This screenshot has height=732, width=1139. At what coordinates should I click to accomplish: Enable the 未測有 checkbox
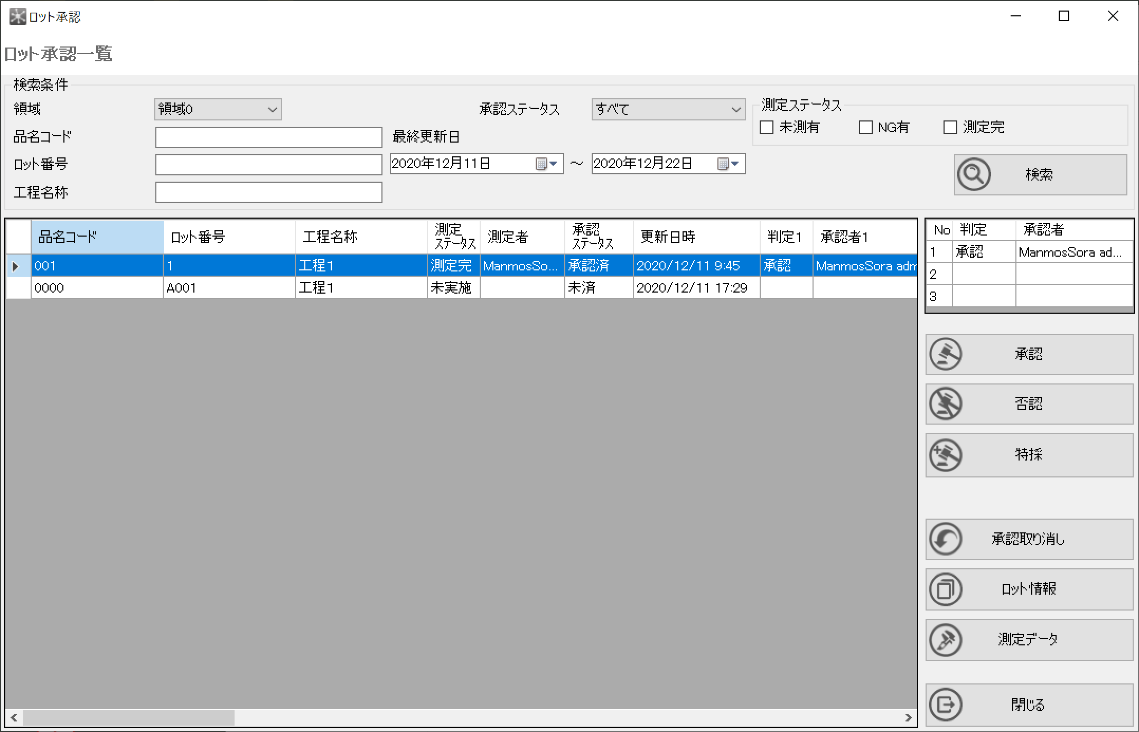pyautogui.click(x=767, y=127)
